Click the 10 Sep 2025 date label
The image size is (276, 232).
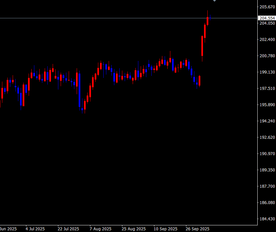pos(165,229)
